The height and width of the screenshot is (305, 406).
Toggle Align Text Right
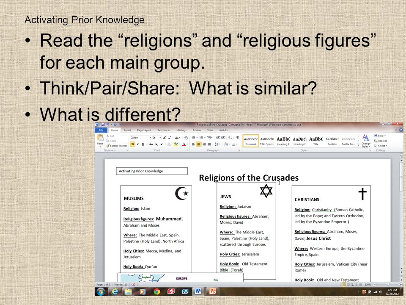click(x=204, y=144)
